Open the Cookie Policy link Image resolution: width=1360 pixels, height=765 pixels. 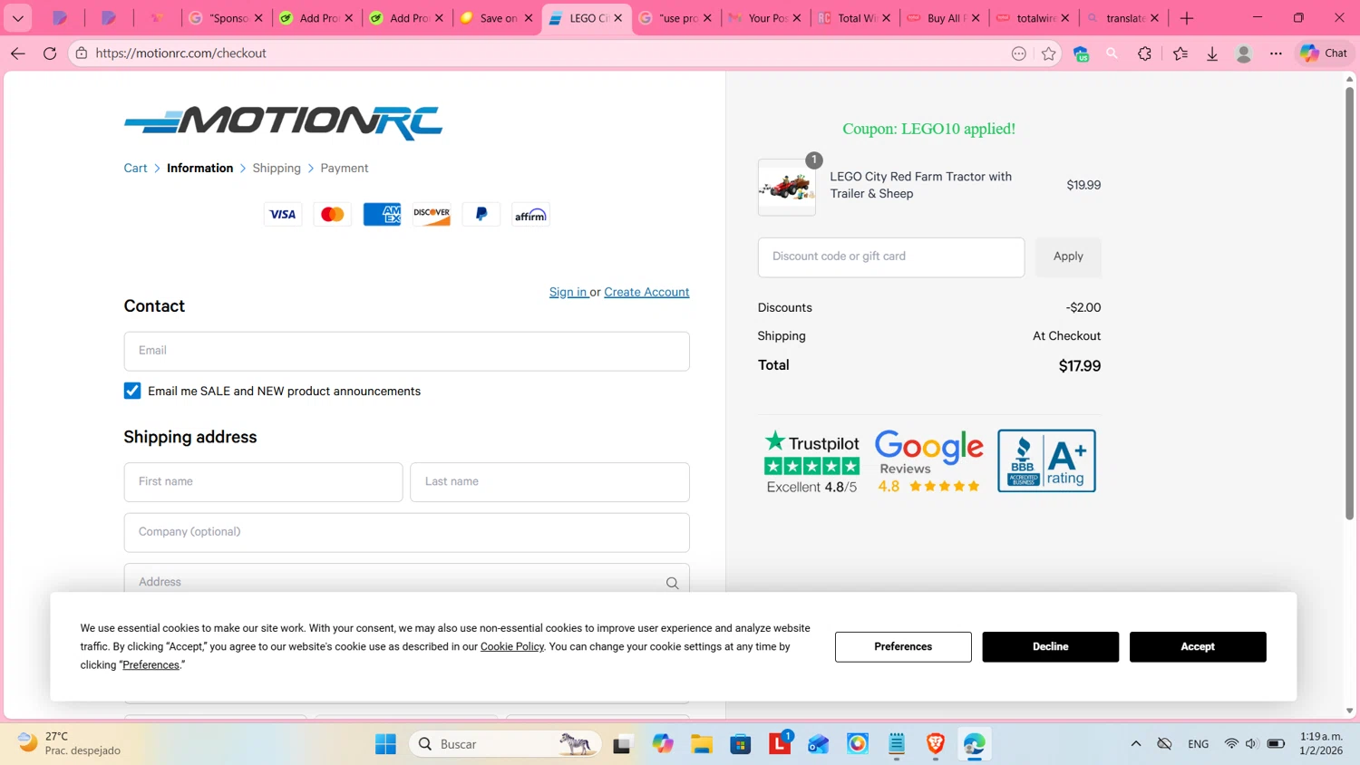pos(512,647)
